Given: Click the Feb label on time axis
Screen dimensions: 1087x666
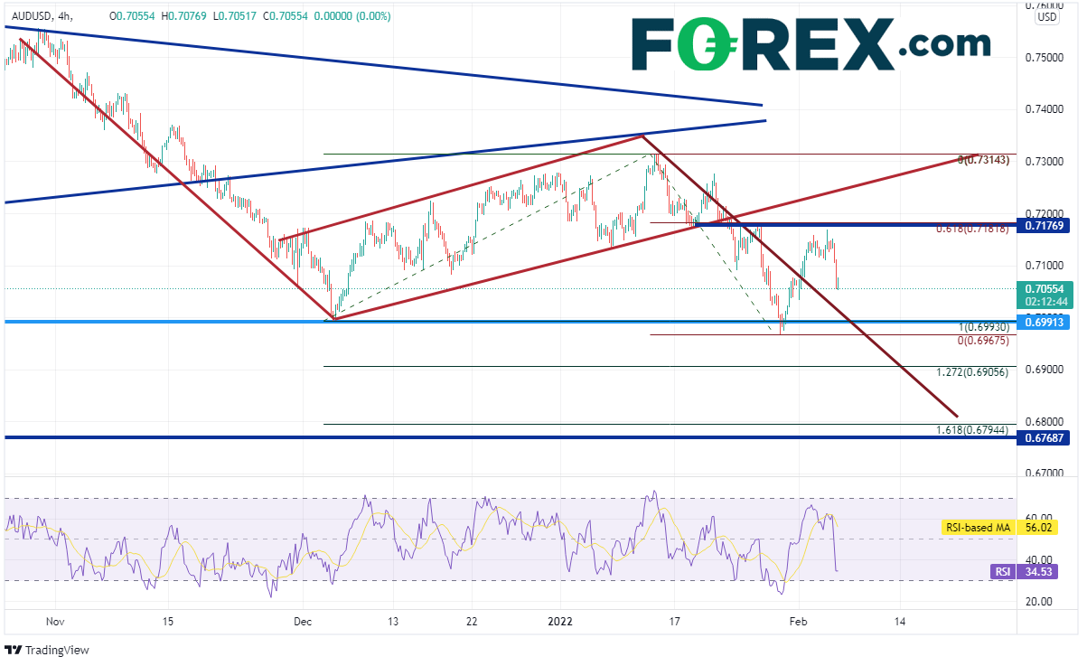Looking at the screenshot, I should (x=797, y=622).
